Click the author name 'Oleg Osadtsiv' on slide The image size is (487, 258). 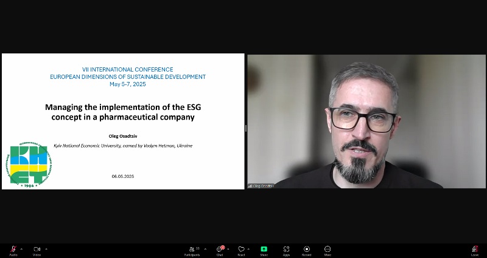(x=123, y=136)
